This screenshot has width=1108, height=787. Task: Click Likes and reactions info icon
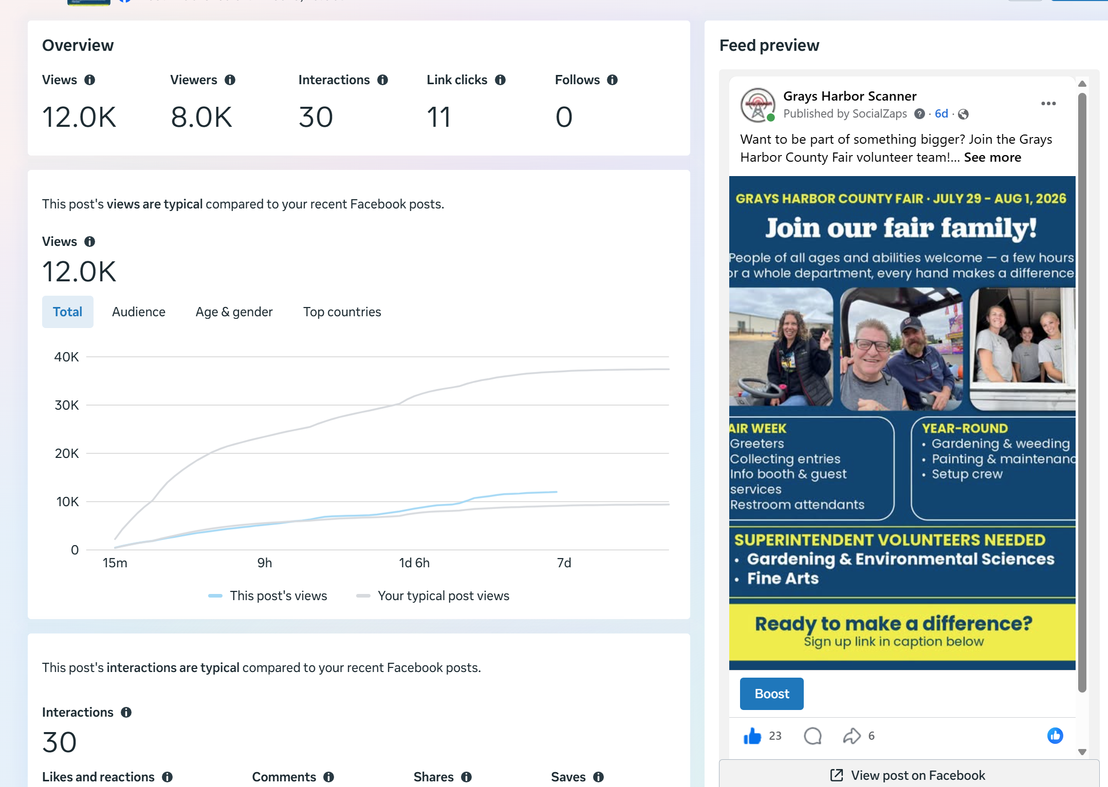click(x=168, y=777)
